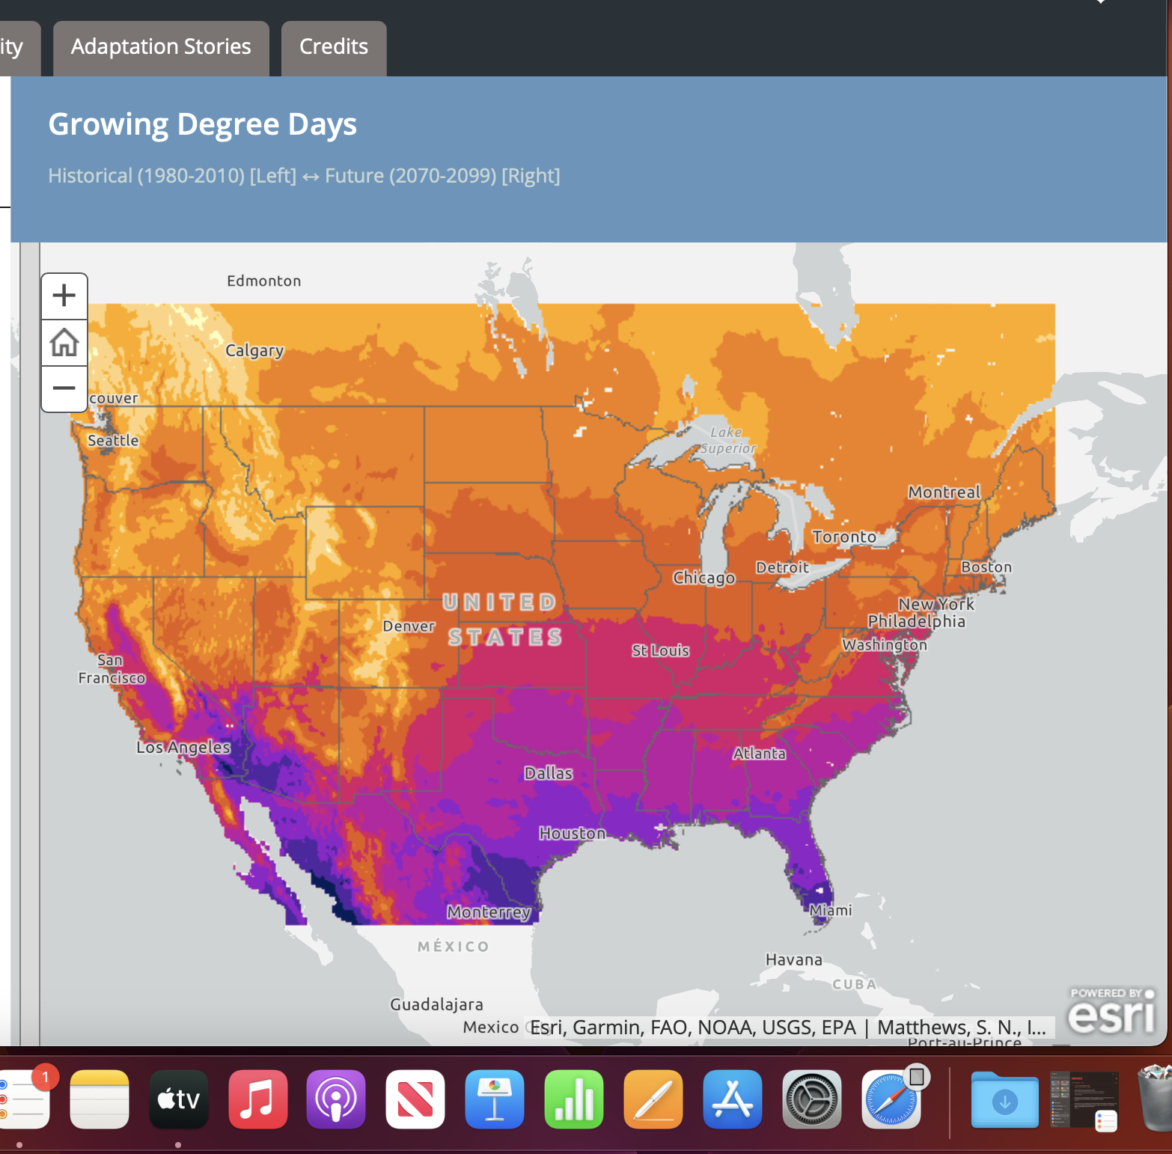This screenshot has width=1172, height=1154.
Task: Click the Havana label on the map
Action: coord(794,960)
